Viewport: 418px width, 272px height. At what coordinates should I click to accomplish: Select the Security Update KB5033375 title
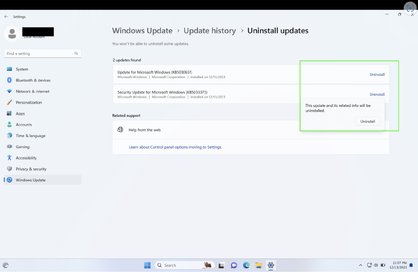pyautogui.click(x=162, y=92)
